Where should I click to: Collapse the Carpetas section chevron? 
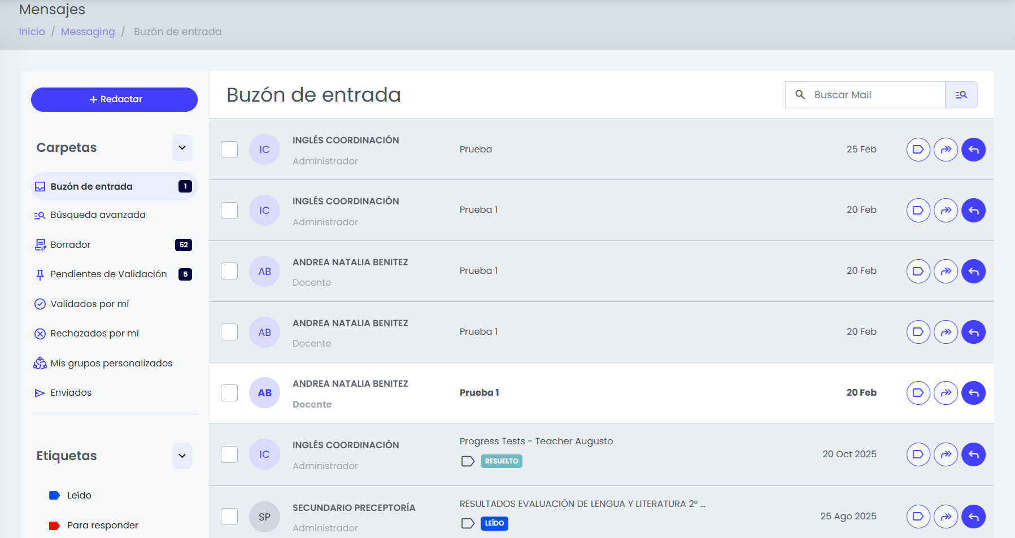pyautogui.click(x=182, y=148)
